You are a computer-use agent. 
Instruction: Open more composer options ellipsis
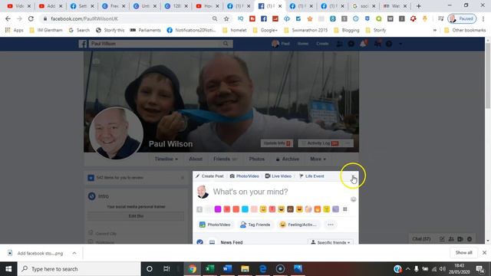(331, 225)
